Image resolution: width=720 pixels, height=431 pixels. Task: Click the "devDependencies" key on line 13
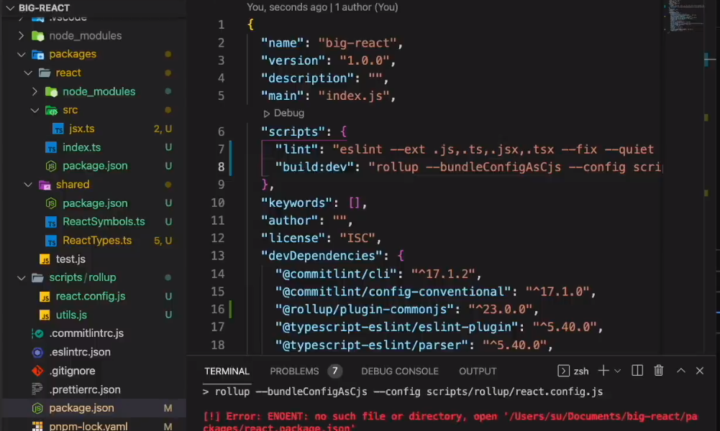tap(322, 256)
